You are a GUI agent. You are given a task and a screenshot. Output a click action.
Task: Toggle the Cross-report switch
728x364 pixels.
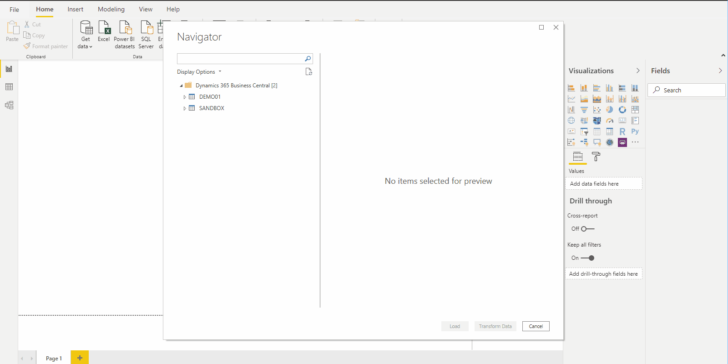point(588,229)
